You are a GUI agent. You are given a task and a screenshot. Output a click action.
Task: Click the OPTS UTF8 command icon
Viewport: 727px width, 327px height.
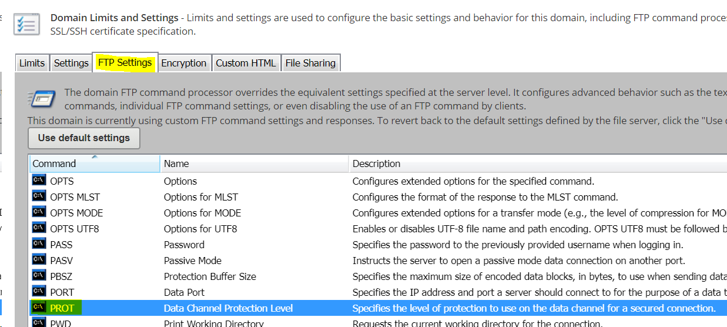(39, 228)
